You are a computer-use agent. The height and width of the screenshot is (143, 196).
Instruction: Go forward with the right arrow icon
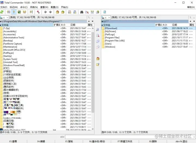tap(50, 12)
